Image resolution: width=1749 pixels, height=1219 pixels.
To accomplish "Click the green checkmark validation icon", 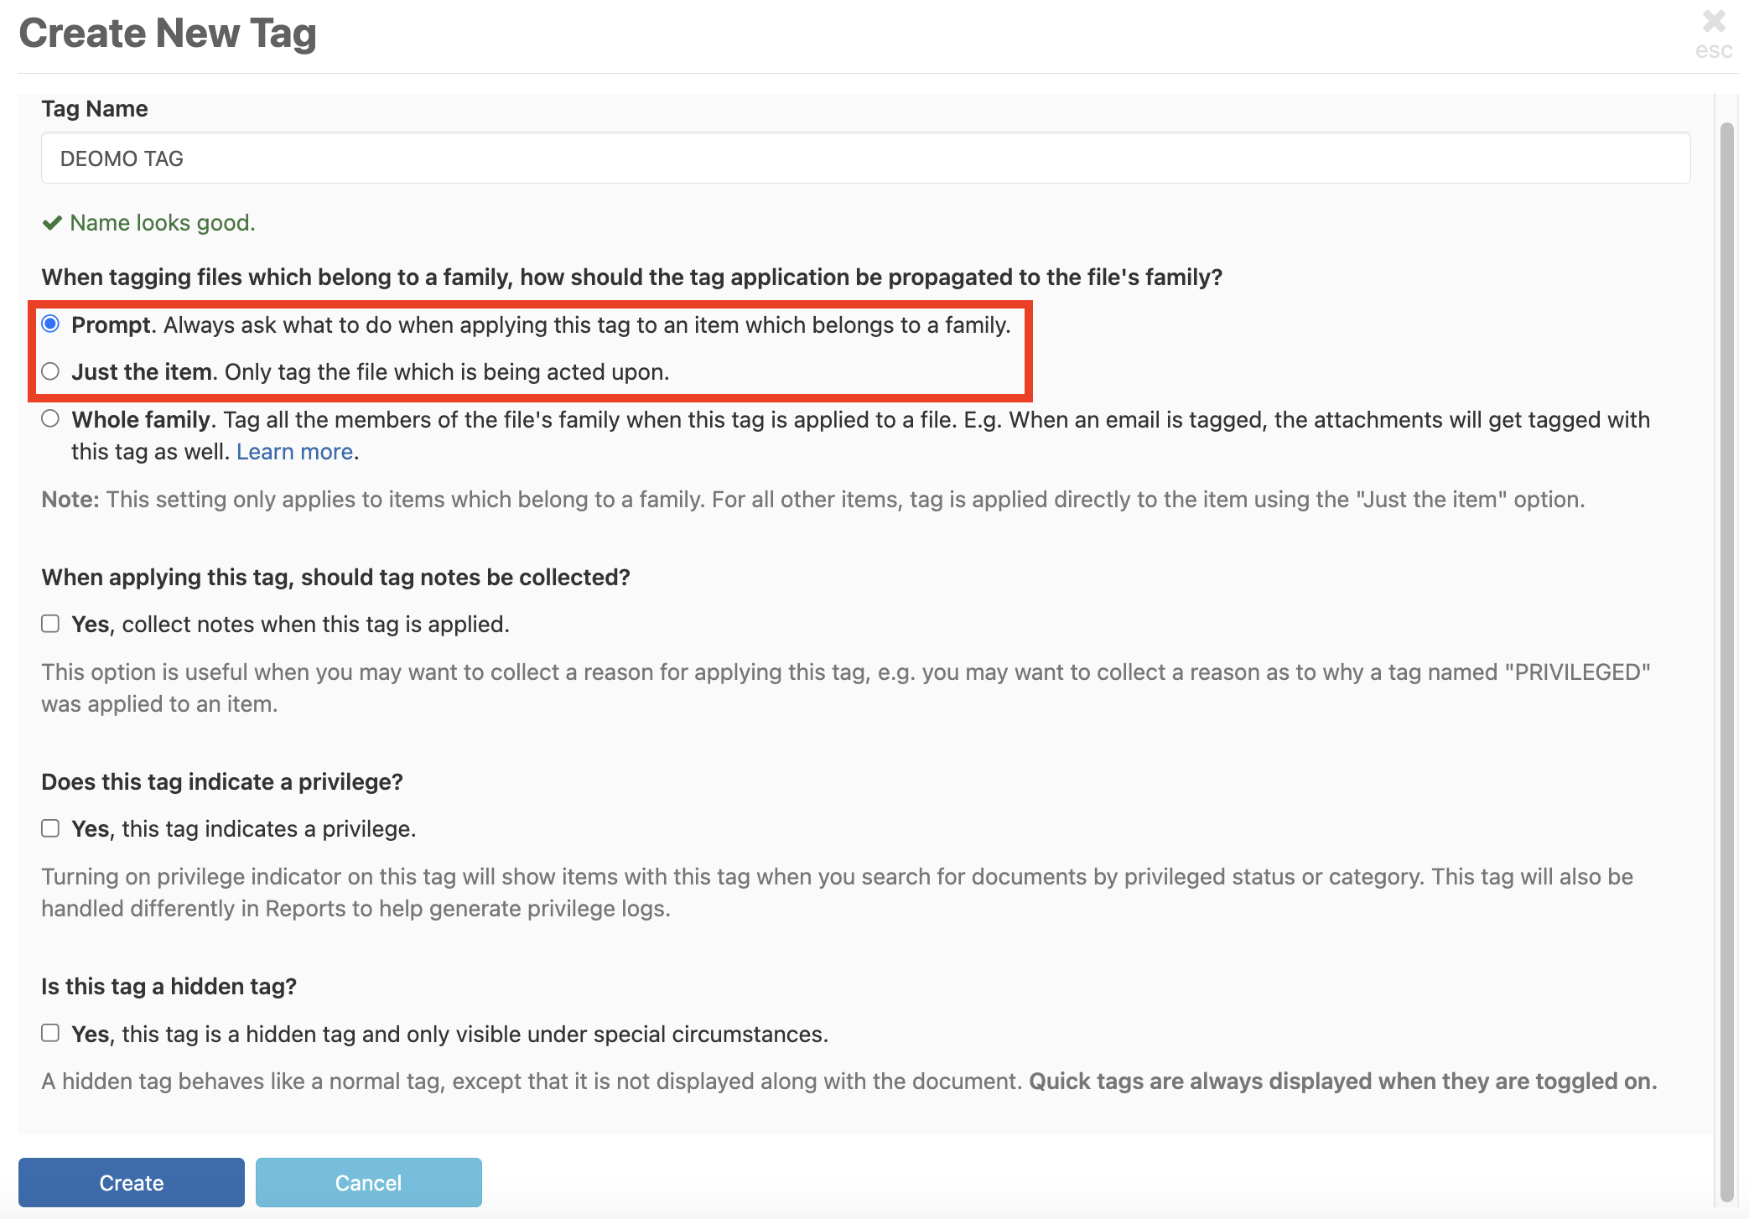I will (x=52, y=223).
